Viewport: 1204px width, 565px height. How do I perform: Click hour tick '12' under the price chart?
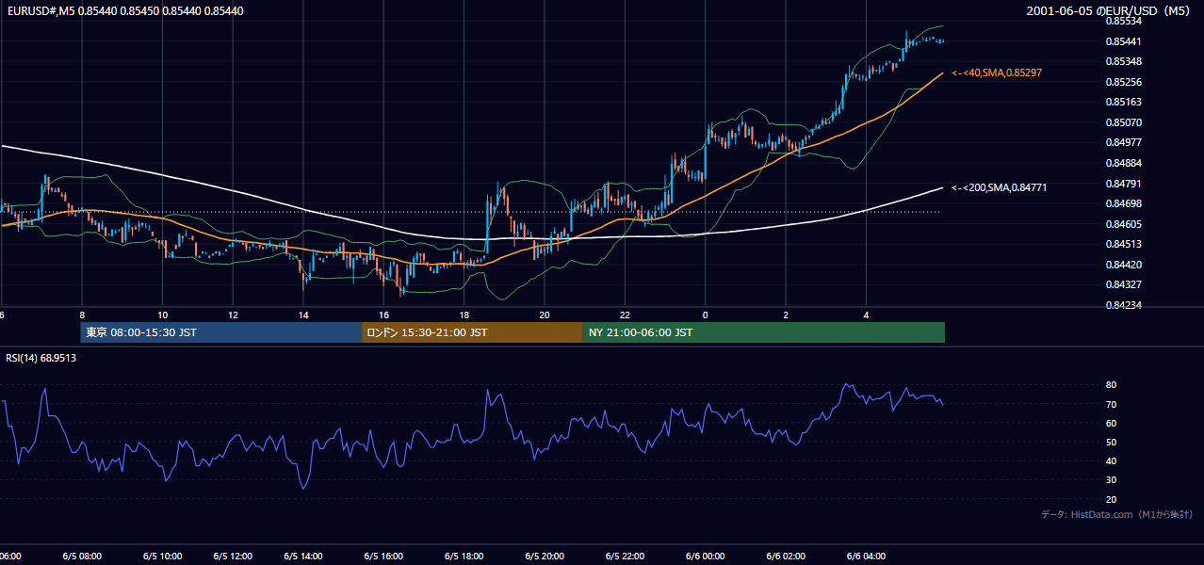[x=233, y=315]
